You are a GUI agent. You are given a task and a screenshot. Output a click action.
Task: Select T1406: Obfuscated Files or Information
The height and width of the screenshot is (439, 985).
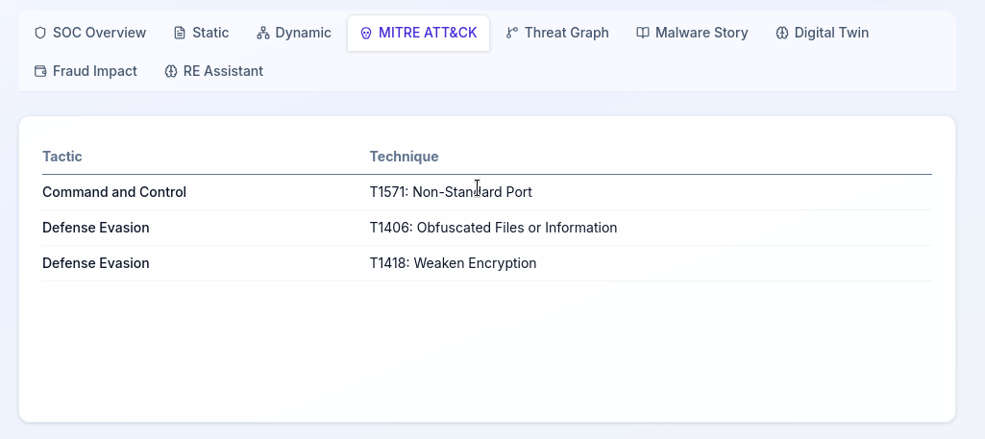click(493, 228)
